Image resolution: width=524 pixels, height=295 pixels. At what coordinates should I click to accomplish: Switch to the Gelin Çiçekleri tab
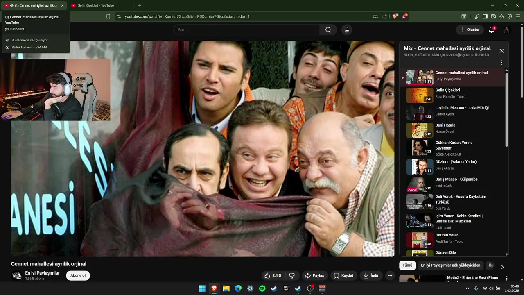(x=100, y=5)
